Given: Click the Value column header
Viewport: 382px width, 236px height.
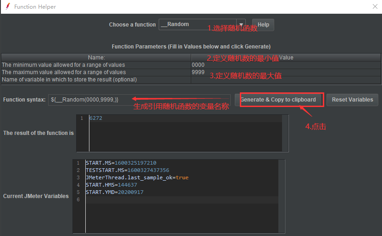Looking at the screenshot, I should [x=286, y=58].
